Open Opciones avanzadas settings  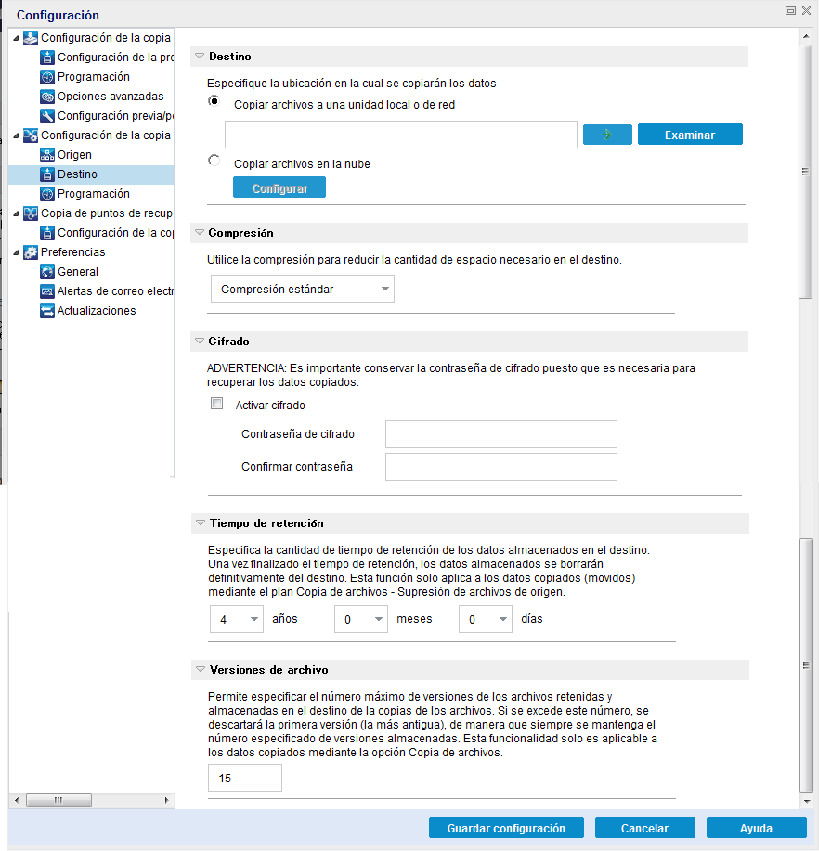pos(110,97)
